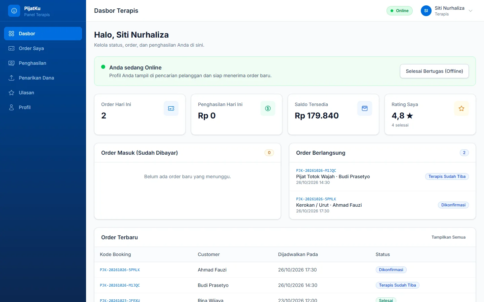Image resolution: width=484 pixels, height=302 pixels.
Task: Click the Selesai Bertugas (Offline) button
Action: 434,71
